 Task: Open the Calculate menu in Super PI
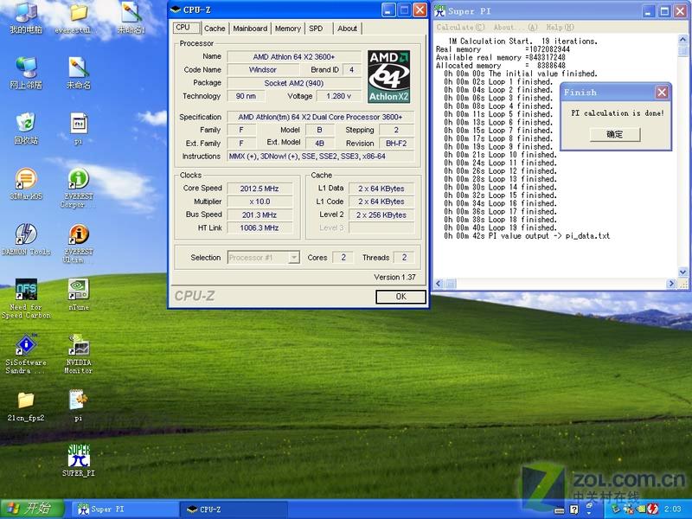coord(460,28)
